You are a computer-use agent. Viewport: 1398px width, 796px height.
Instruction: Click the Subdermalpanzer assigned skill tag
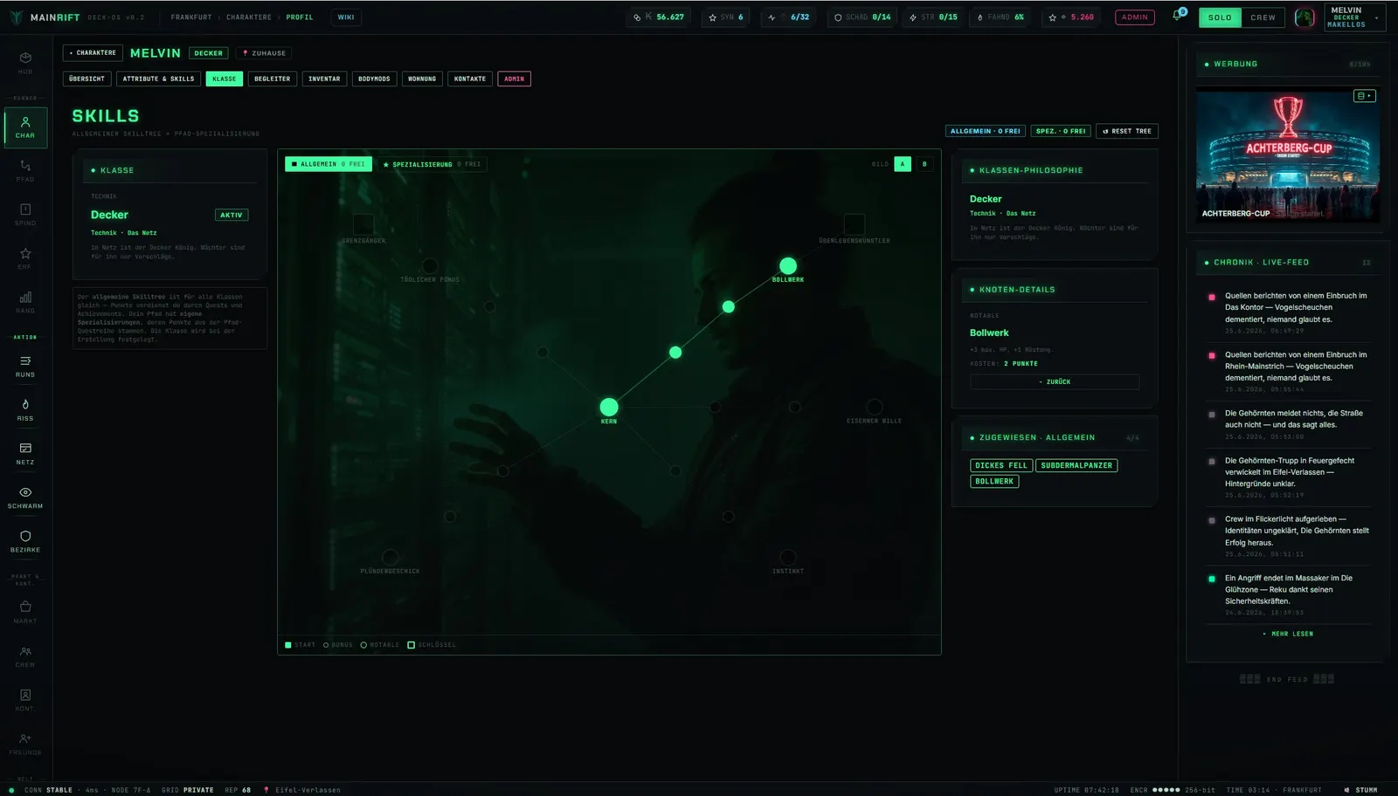tap(1076, 466)
